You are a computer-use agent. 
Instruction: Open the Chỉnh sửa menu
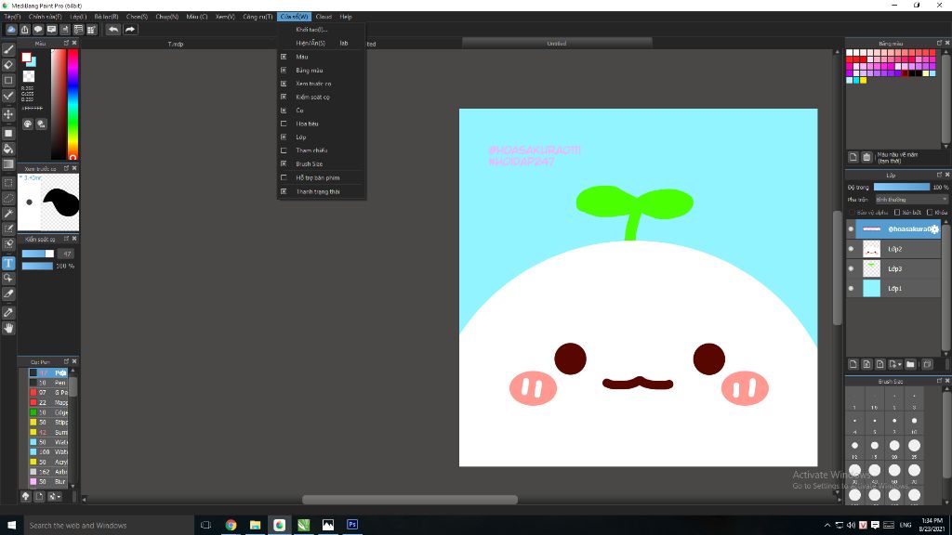pyautogui.click(x=46, y=17)
